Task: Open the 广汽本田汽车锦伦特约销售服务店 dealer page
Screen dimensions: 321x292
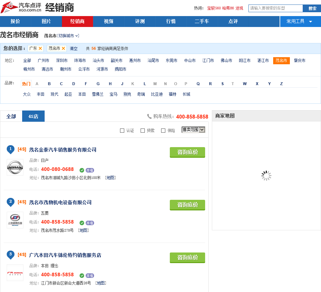Action: click(x=65, y=255)
